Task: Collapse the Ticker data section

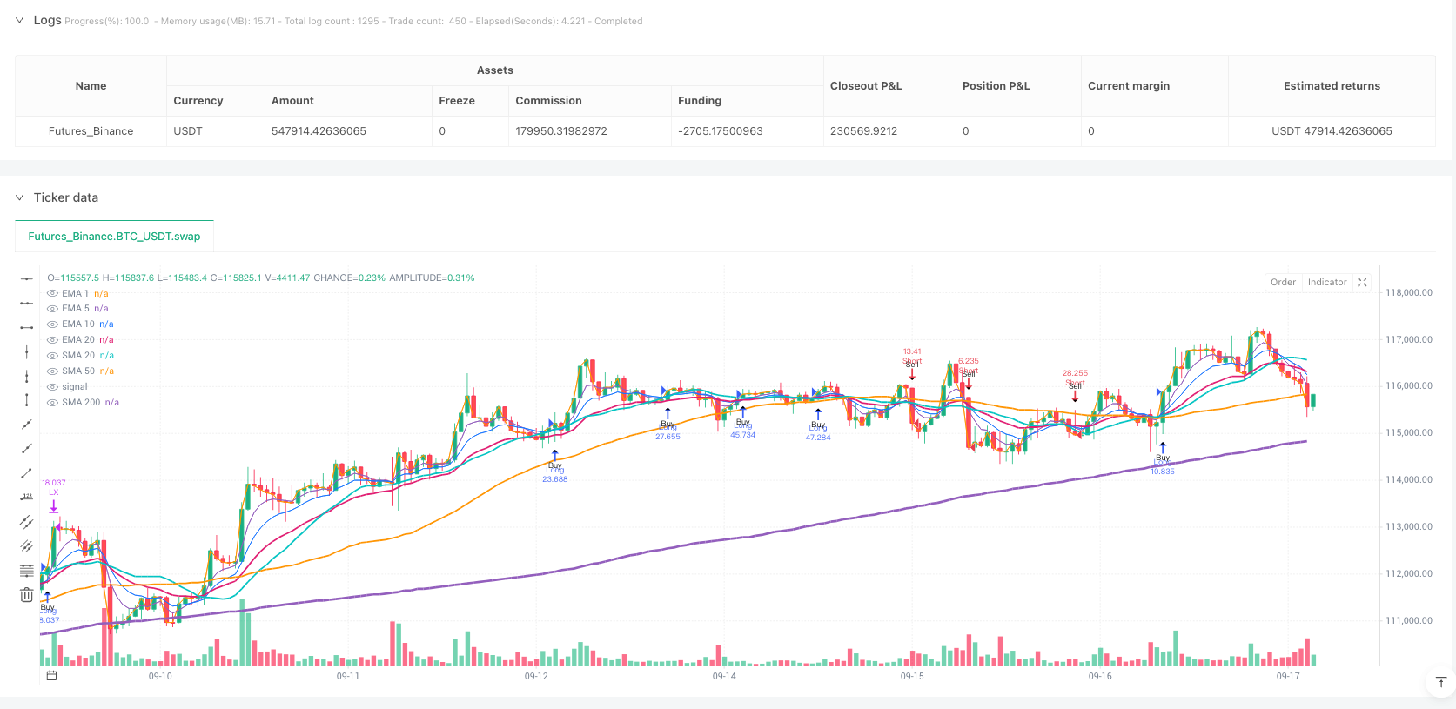Action: [x=19, y=197]
